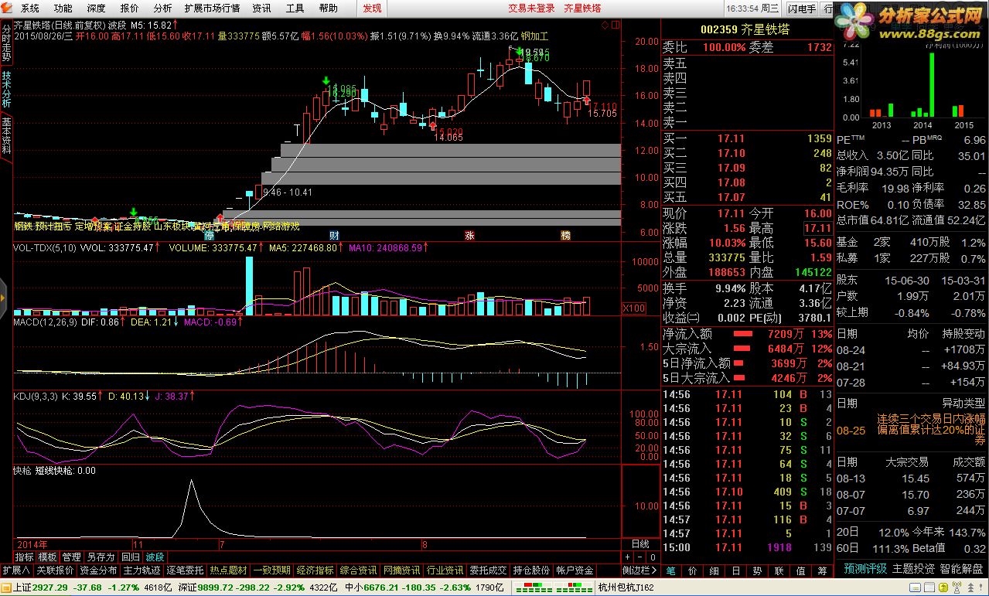This screenshot has width=989, height=596.
Task: Open the 势 trend tab
Action: tap(757, 570)
